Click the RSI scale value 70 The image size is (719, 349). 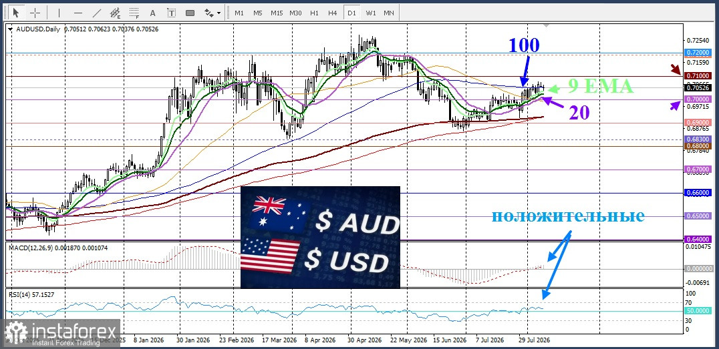coord(689,302)
